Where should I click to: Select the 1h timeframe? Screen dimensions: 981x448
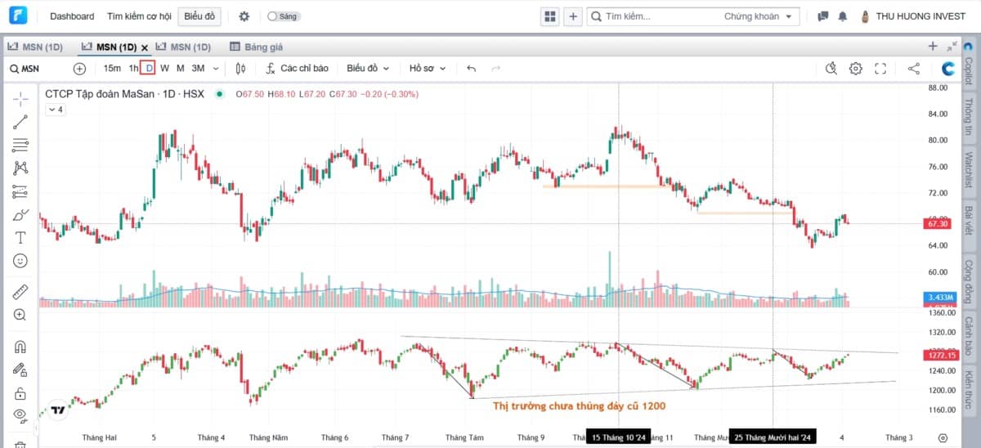point(133,69)
